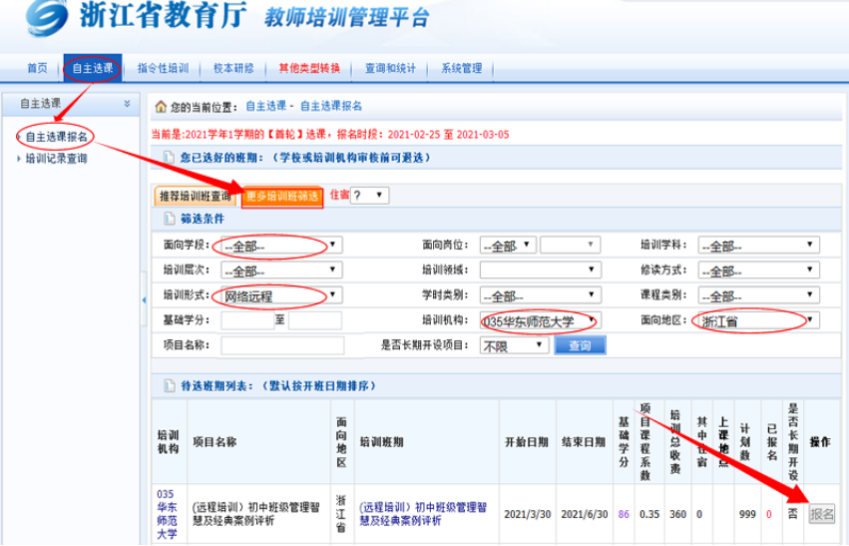849x546 pixels.
Task: Expand the 培训领域 dropdown
Action: pyautogui.click(x=541, y=271)
